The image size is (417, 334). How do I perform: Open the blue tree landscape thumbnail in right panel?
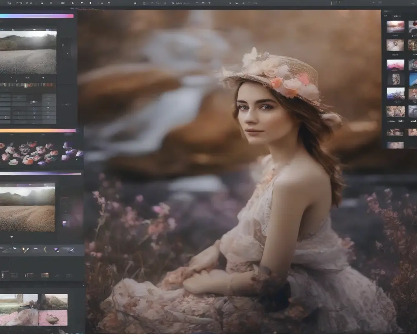(396, 93)
